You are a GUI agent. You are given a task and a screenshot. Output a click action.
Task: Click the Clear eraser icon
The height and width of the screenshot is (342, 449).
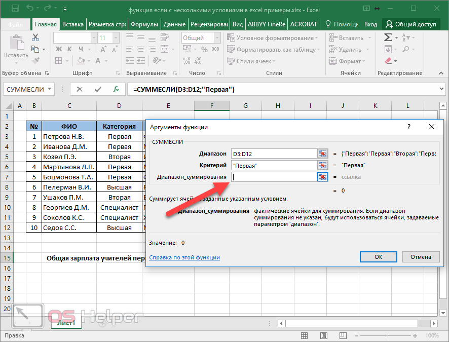(388, 61)
